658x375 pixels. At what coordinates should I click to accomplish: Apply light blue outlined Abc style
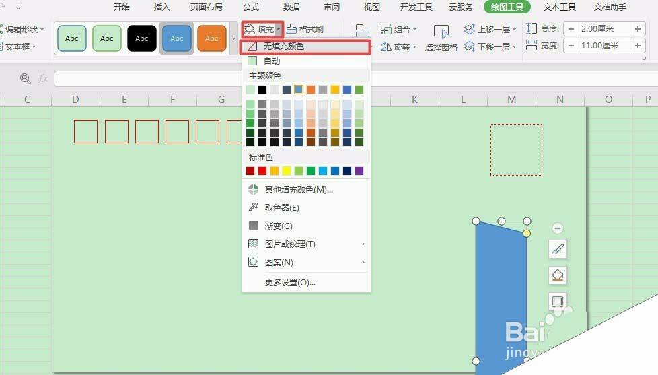click(72, 38)
